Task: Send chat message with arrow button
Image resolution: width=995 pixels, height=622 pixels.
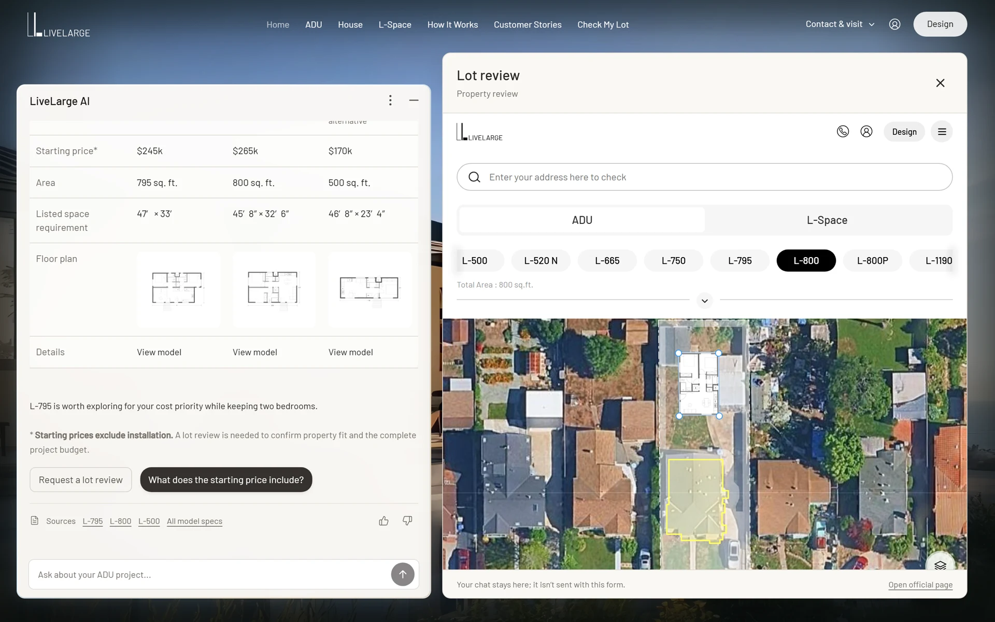Action: click(403, 574)
